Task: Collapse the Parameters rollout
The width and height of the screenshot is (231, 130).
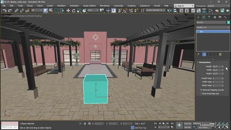Action: (x=205, y=62)
